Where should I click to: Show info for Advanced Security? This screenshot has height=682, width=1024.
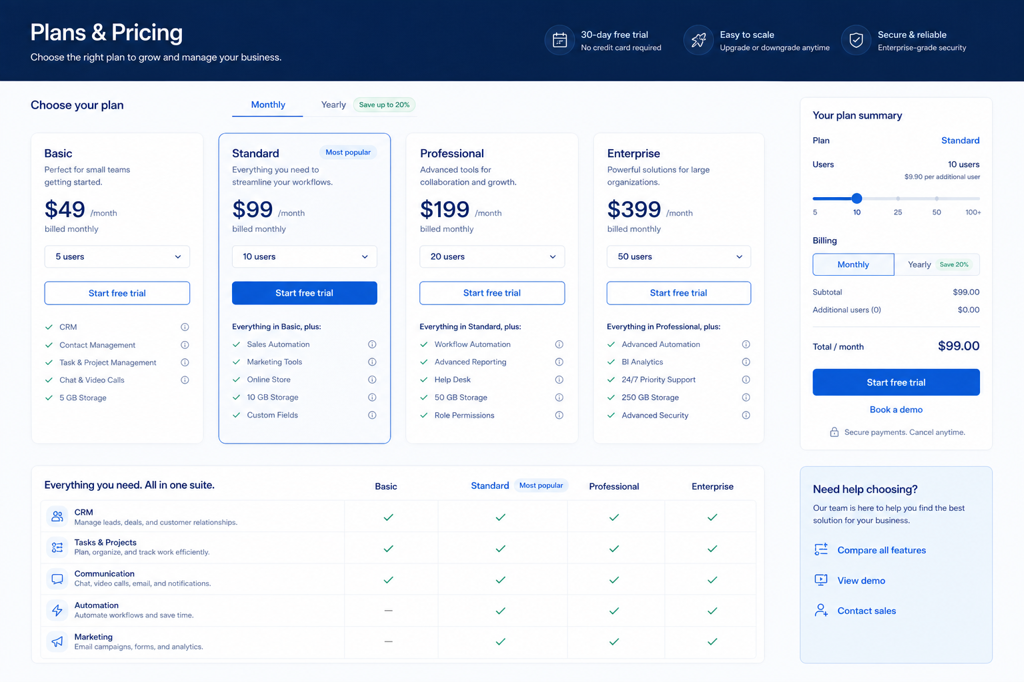coord(746,415)
